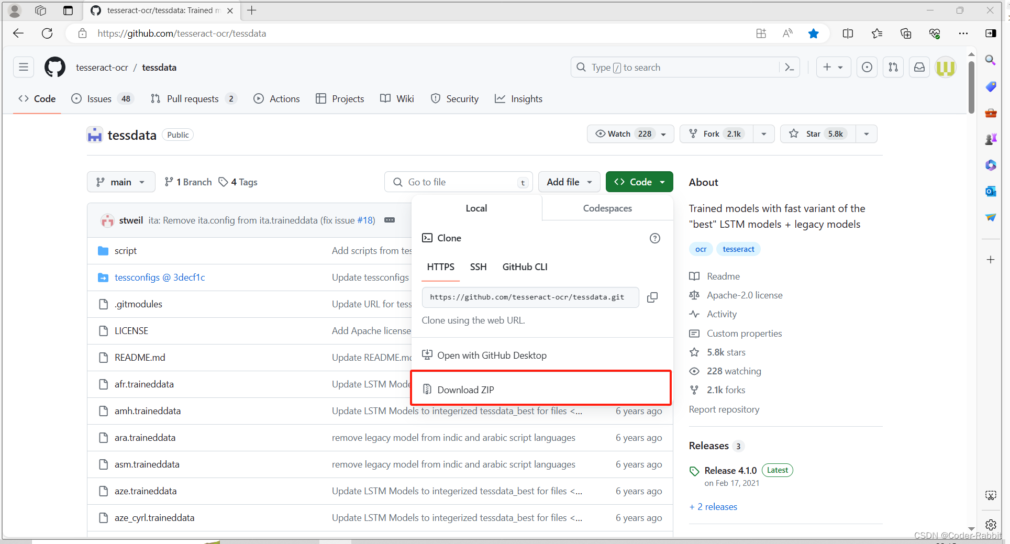The width and height of the screenshot is (1010, 544).
Task: Open the Apache-2.0 license link
Action: click(x=745, y=295)
